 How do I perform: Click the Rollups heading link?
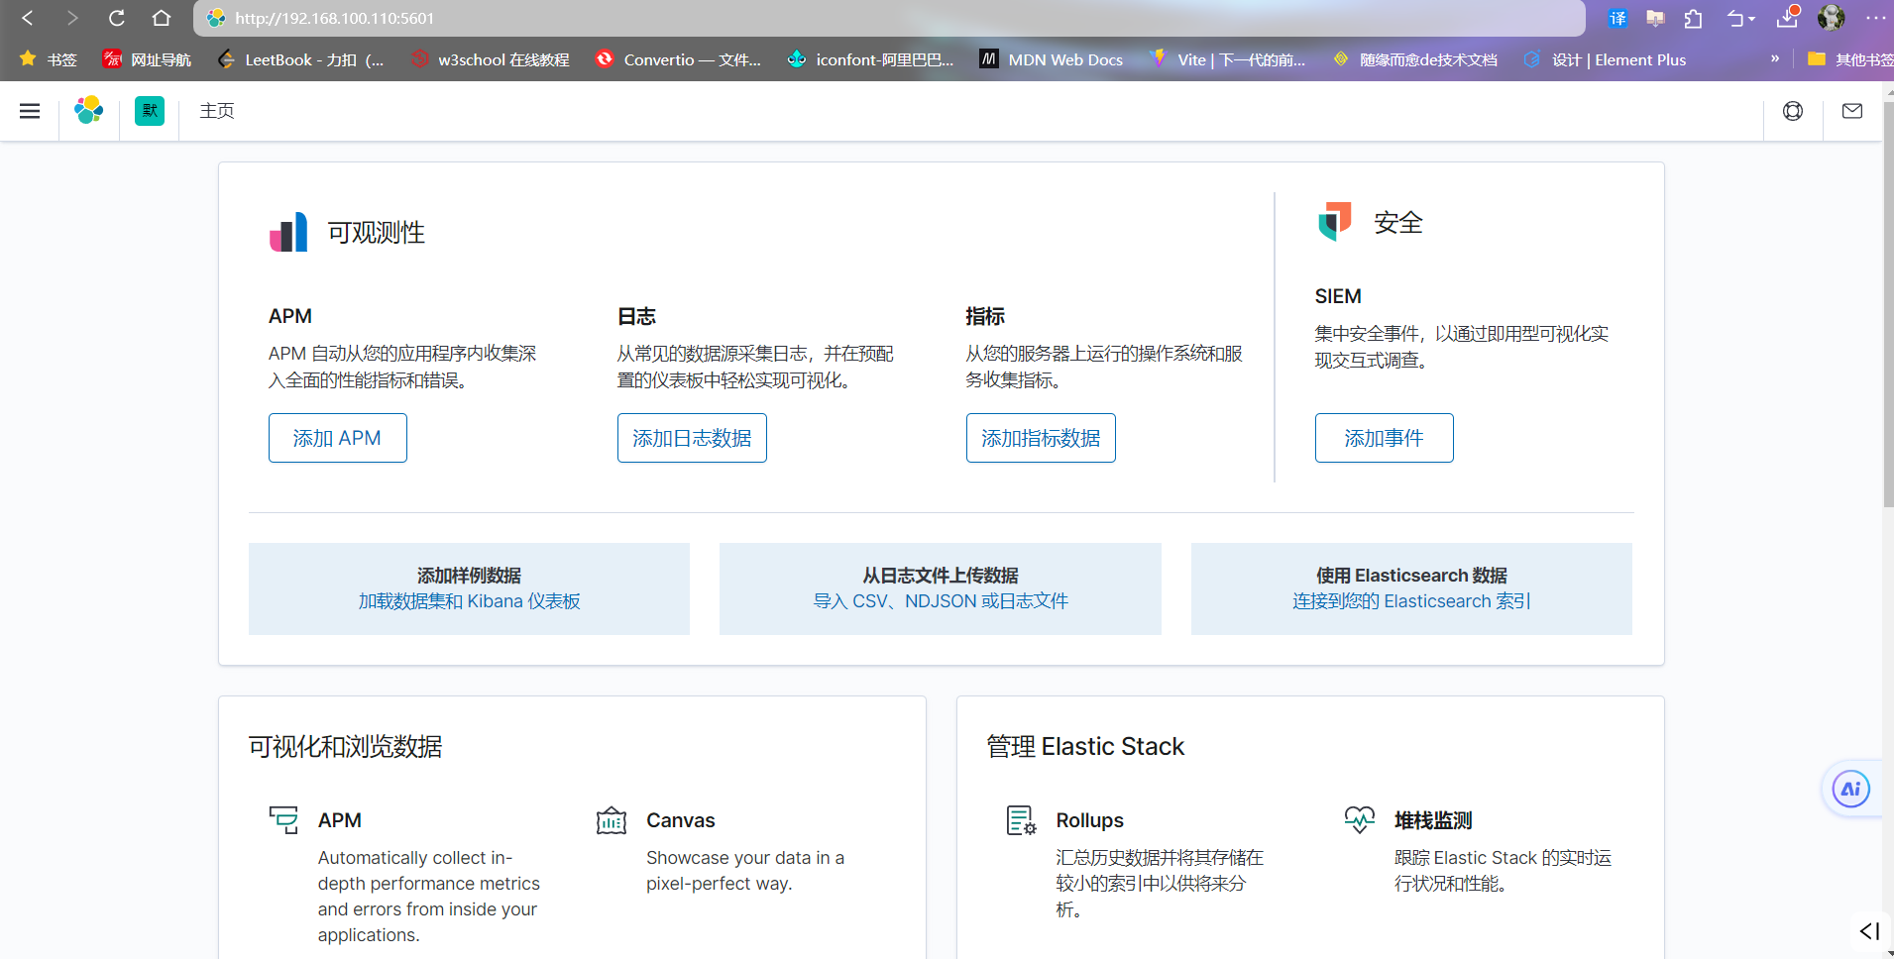point(1089,820)
